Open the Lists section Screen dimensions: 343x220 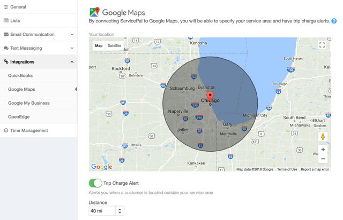pos(39,20)
